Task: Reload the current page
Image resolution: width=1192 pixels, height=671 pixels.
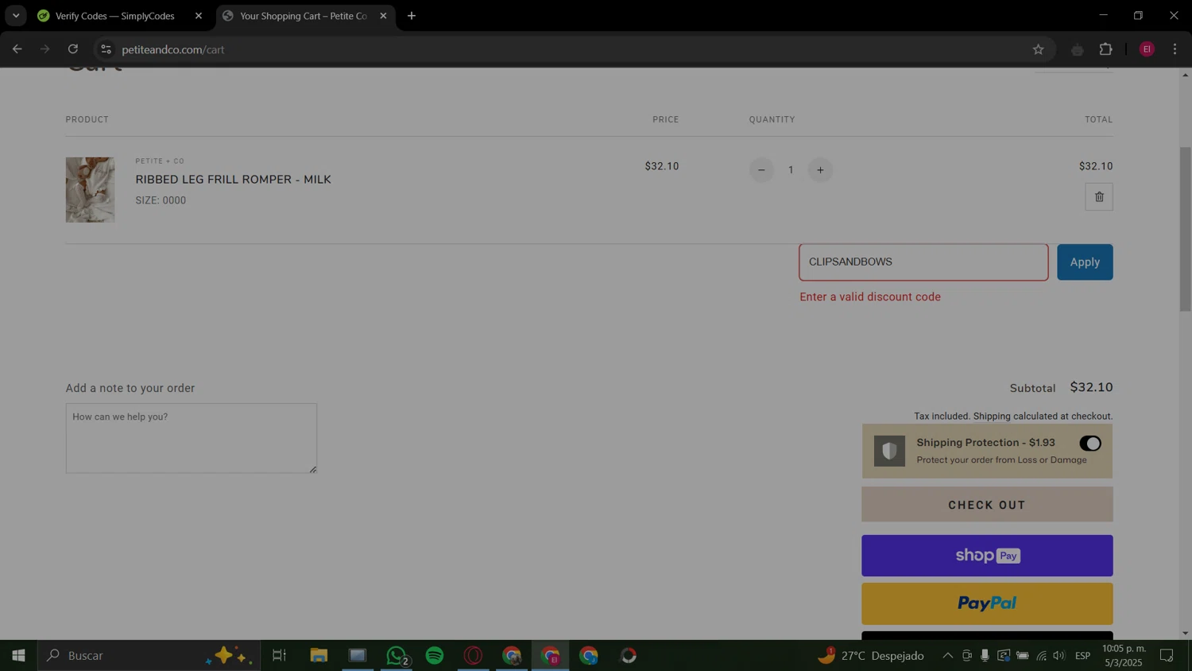Action: (73, 49)
